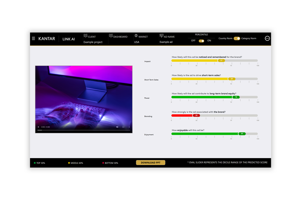301x200 pixels.
Task: Click the Dashboard icon in header
Action: [x=111, y=36]
